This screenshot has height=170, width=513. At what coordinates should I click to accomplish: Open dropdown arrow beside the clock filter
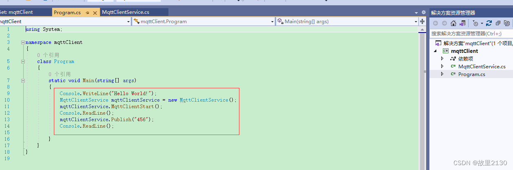click(482, 23)
